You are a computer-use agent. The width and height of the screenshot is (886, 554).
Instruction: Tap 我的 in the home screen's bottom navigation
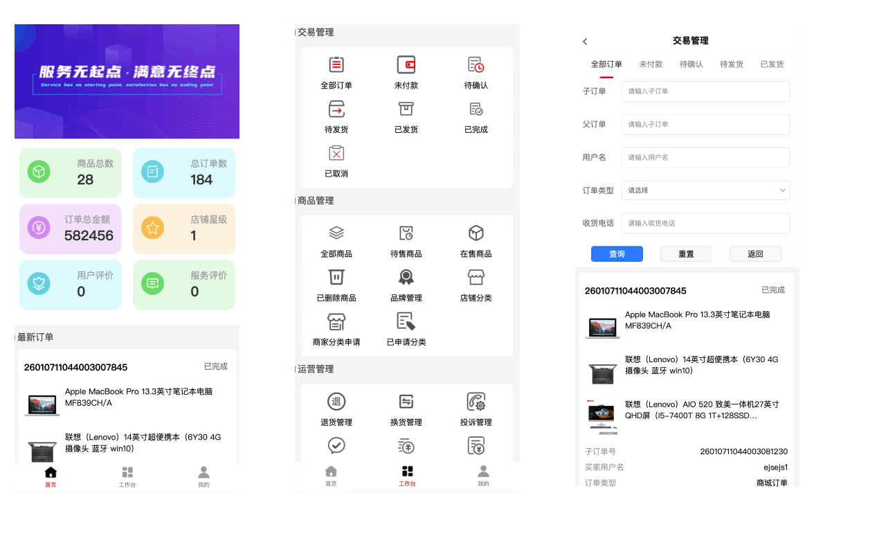204,476
